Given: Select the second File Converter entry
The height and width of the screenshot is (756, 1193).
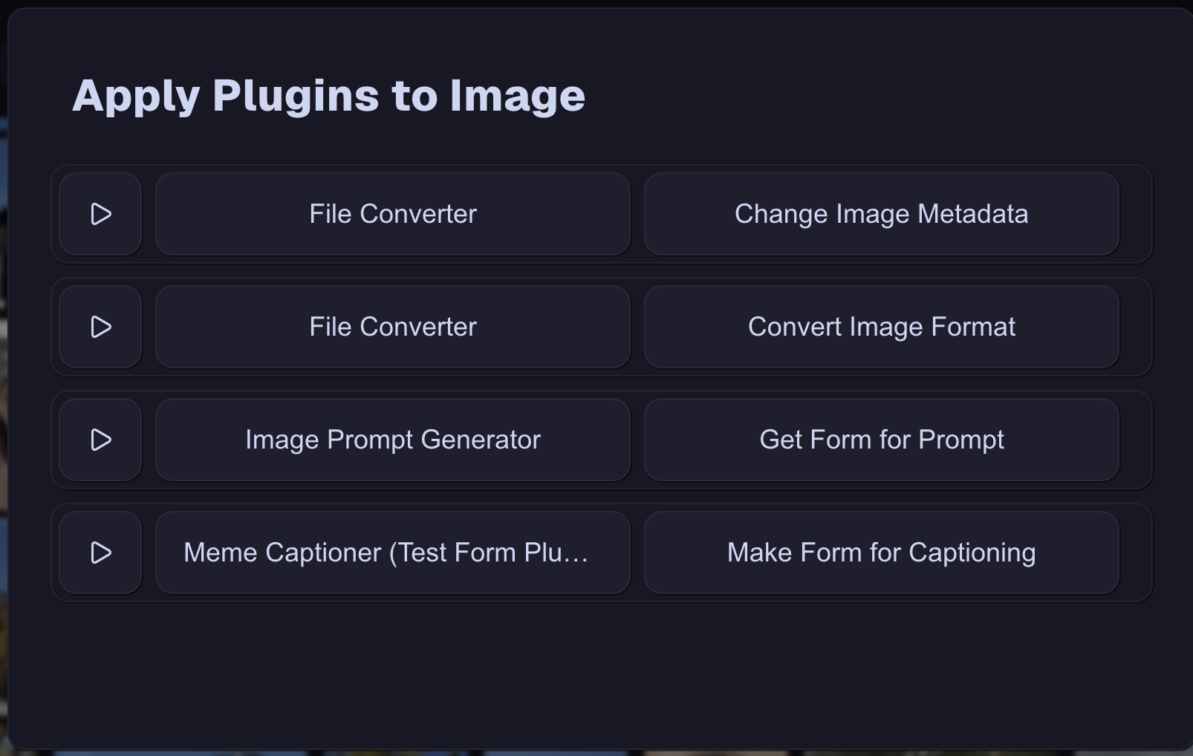Looking at the screenshot, I should tap(392, 327).
